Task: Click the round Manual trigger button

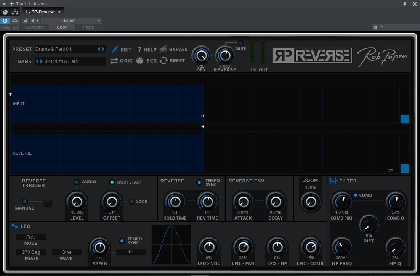Action: click(48, 202)
